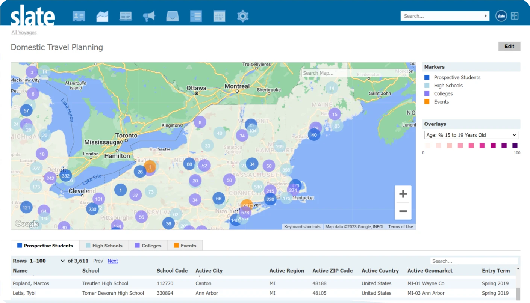Open the Database gear icon
This screenshot has width=530, height=303.
[x=243, y=16]
